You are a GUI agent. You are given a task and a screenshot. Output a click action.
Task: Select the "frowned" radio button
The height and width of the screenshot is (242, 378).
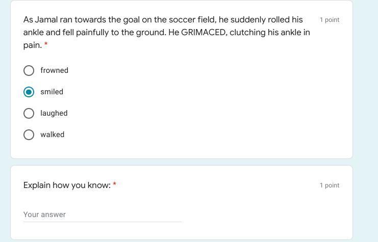pos(29,70)
